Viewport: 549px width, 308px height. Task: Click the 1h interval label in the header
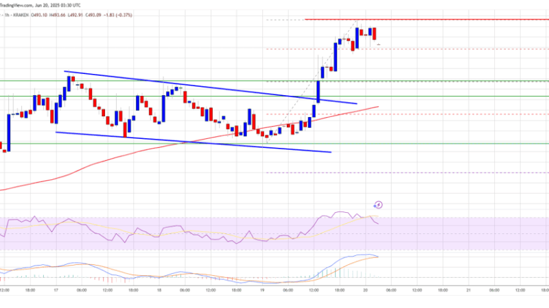click(x=7, y=15)
